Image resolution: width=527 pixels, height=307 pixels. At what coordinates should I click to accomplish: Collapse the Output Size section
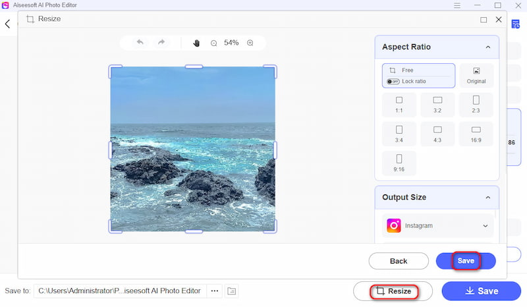tap(487, 198)
